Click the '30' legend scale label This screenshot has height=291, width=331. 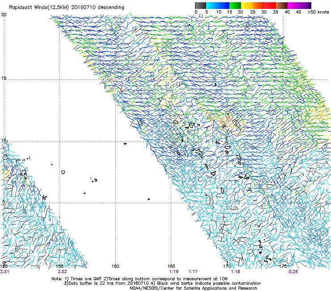264,12
